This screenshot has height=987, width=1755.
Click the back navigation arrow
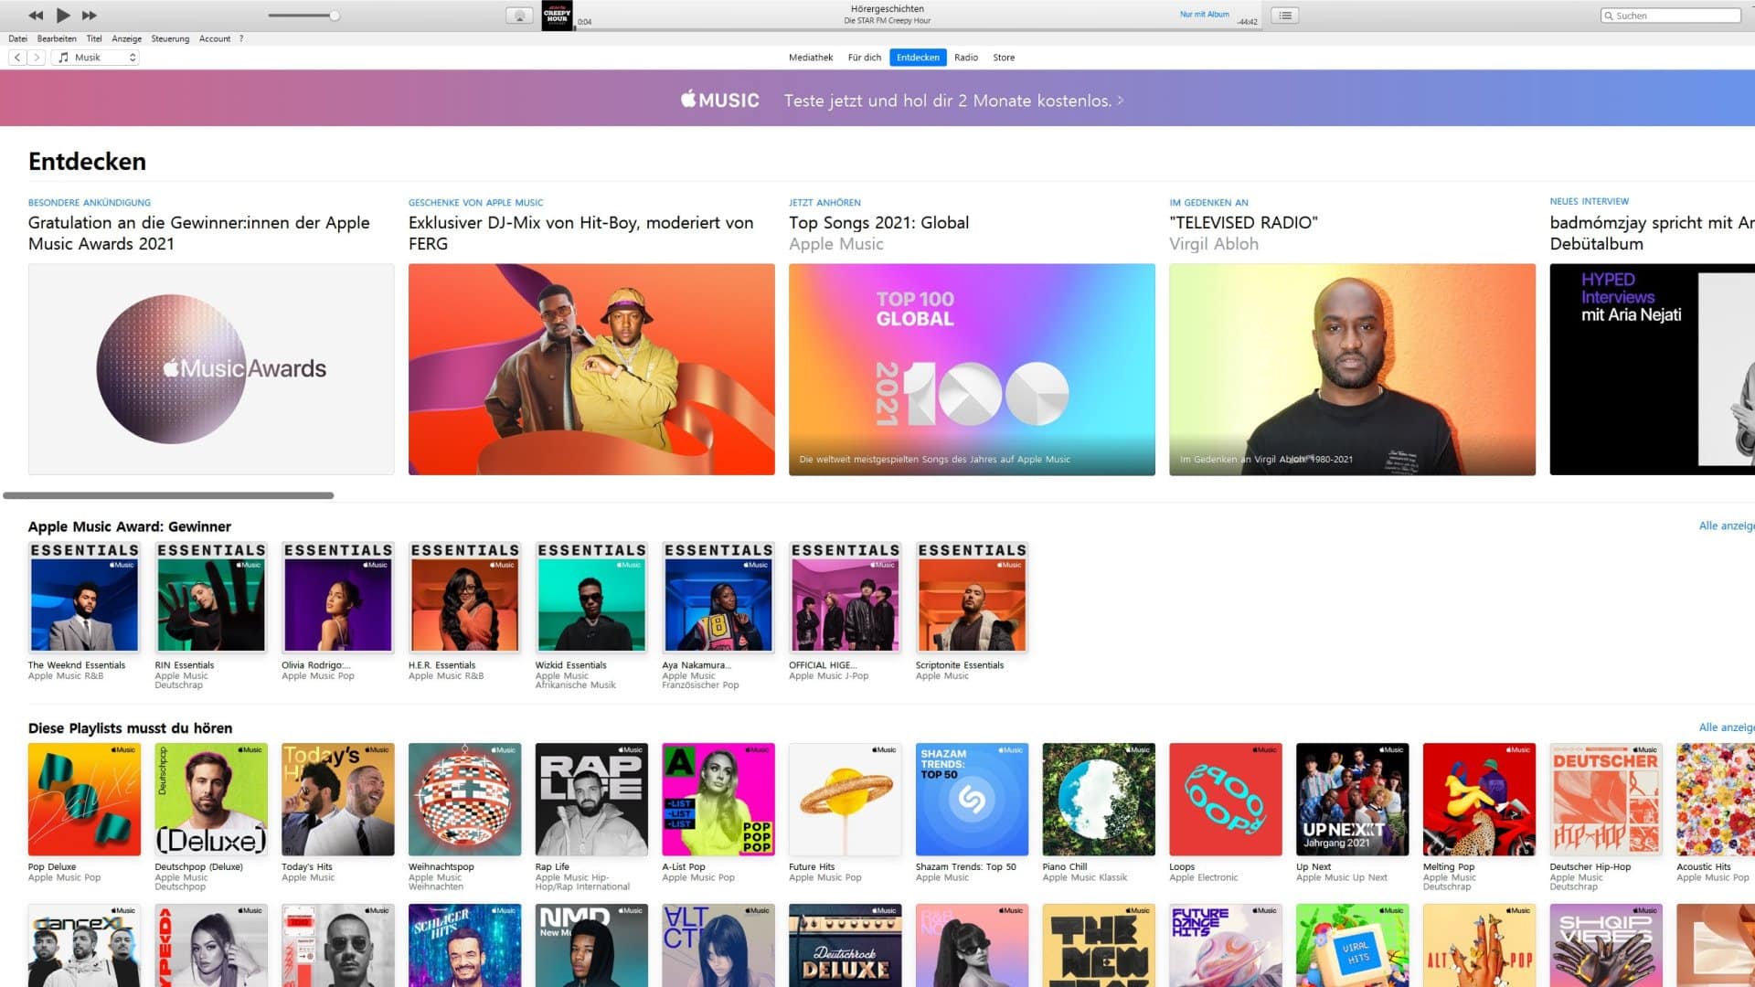tap(16, 57)
